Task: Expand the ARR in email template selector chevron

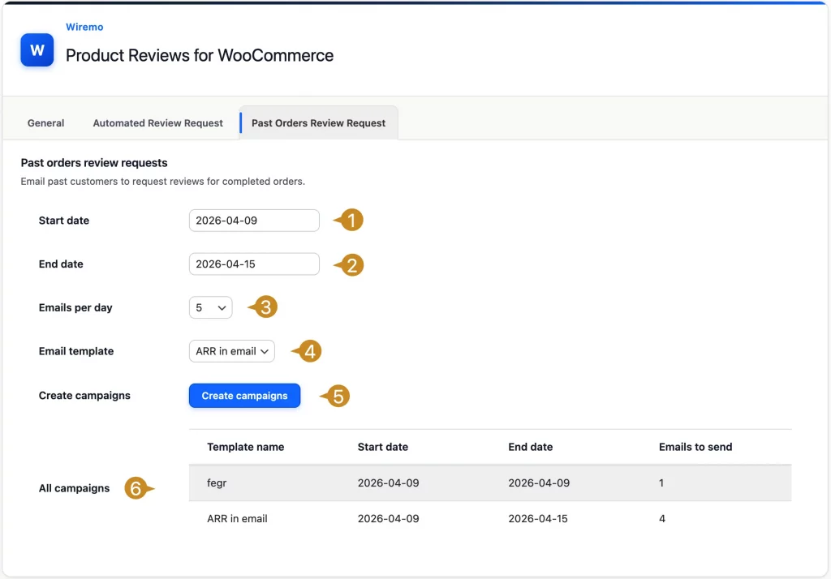Action: tap(265, 351)
